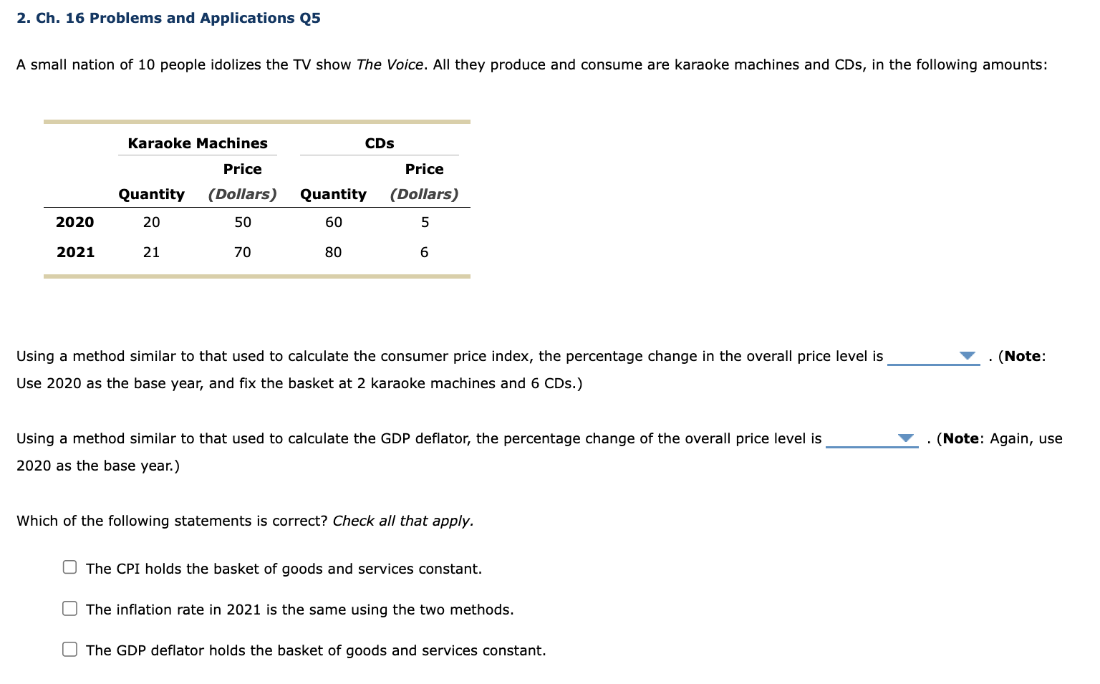Click the karaoke machine price of 50
Screen dimensions: 1100x684
coord(242,222)
